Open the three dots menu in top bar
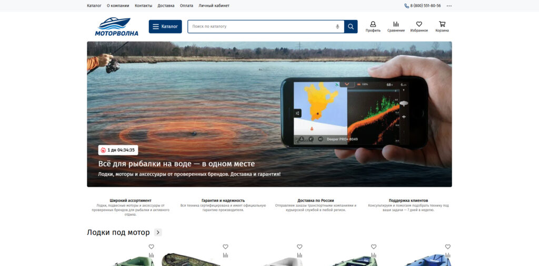The height and width of the screenshot is (266, 539). [x=449, y=6]
